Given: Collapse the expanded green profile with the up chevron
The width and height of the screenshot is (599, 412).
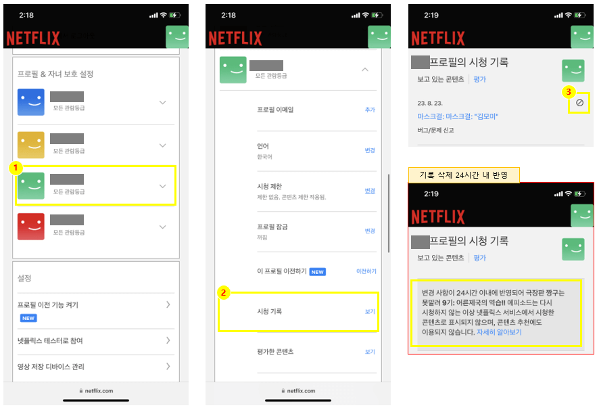Looking at the screenshot, I should [365, 70].
